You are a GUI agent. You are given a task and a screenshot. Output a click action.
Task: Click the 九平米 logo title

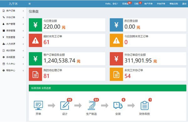(13, 4)
